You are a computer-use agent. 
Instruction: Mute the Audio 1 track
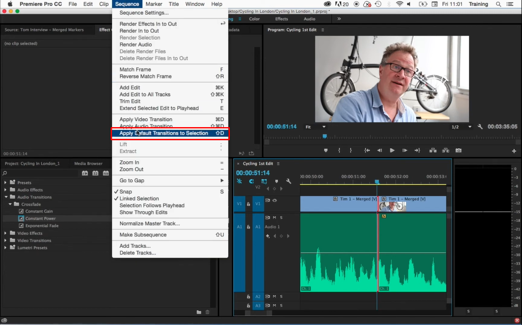(x=274, y=217)
